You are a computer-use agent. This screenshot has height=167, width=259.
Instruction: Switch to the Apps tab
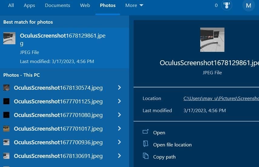[x=29, y=5]
